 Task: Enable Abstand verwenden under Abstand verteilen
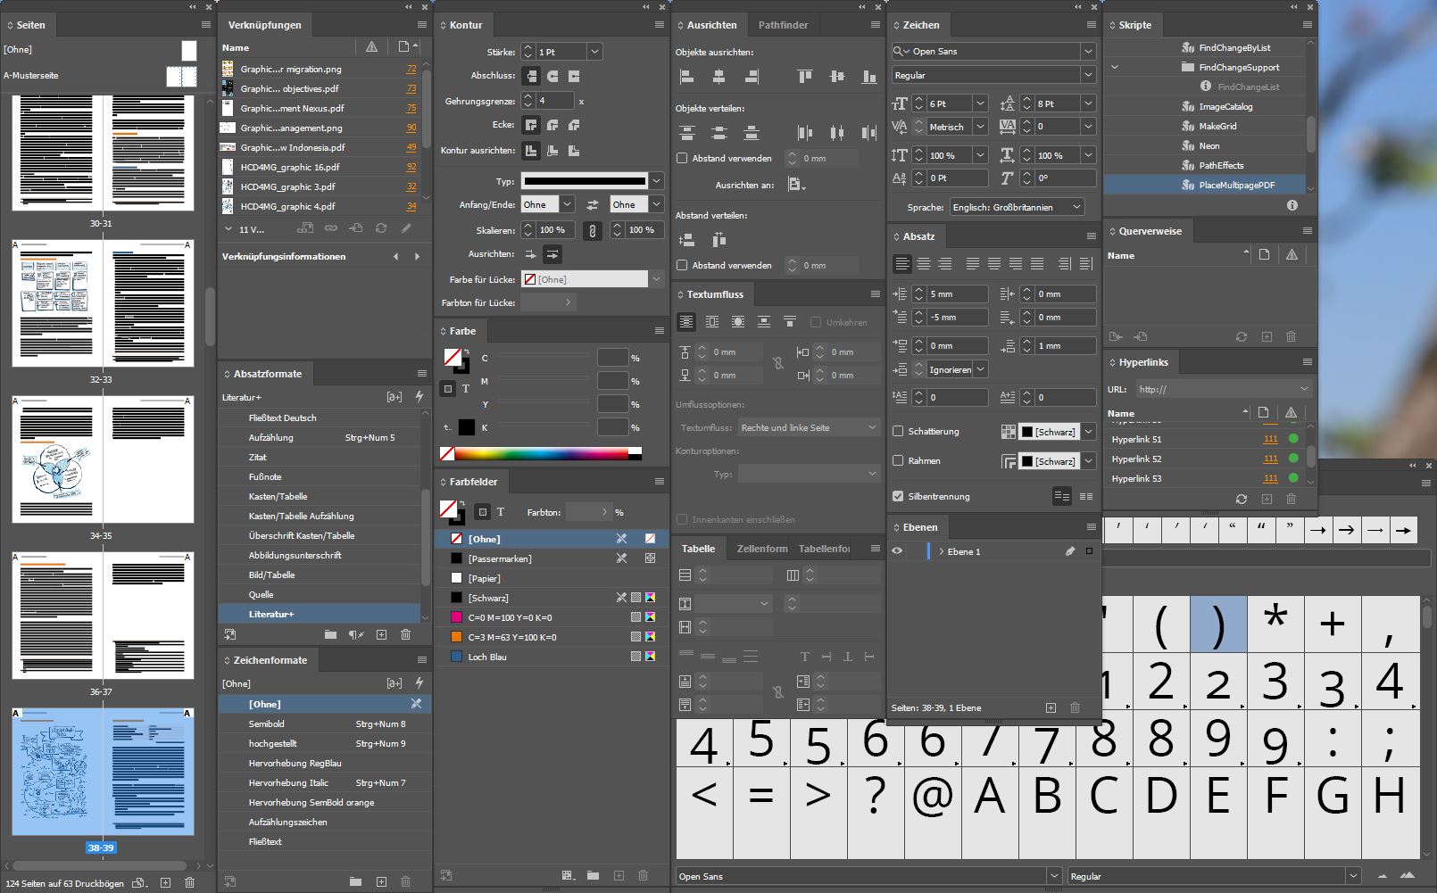coord(682,265)
